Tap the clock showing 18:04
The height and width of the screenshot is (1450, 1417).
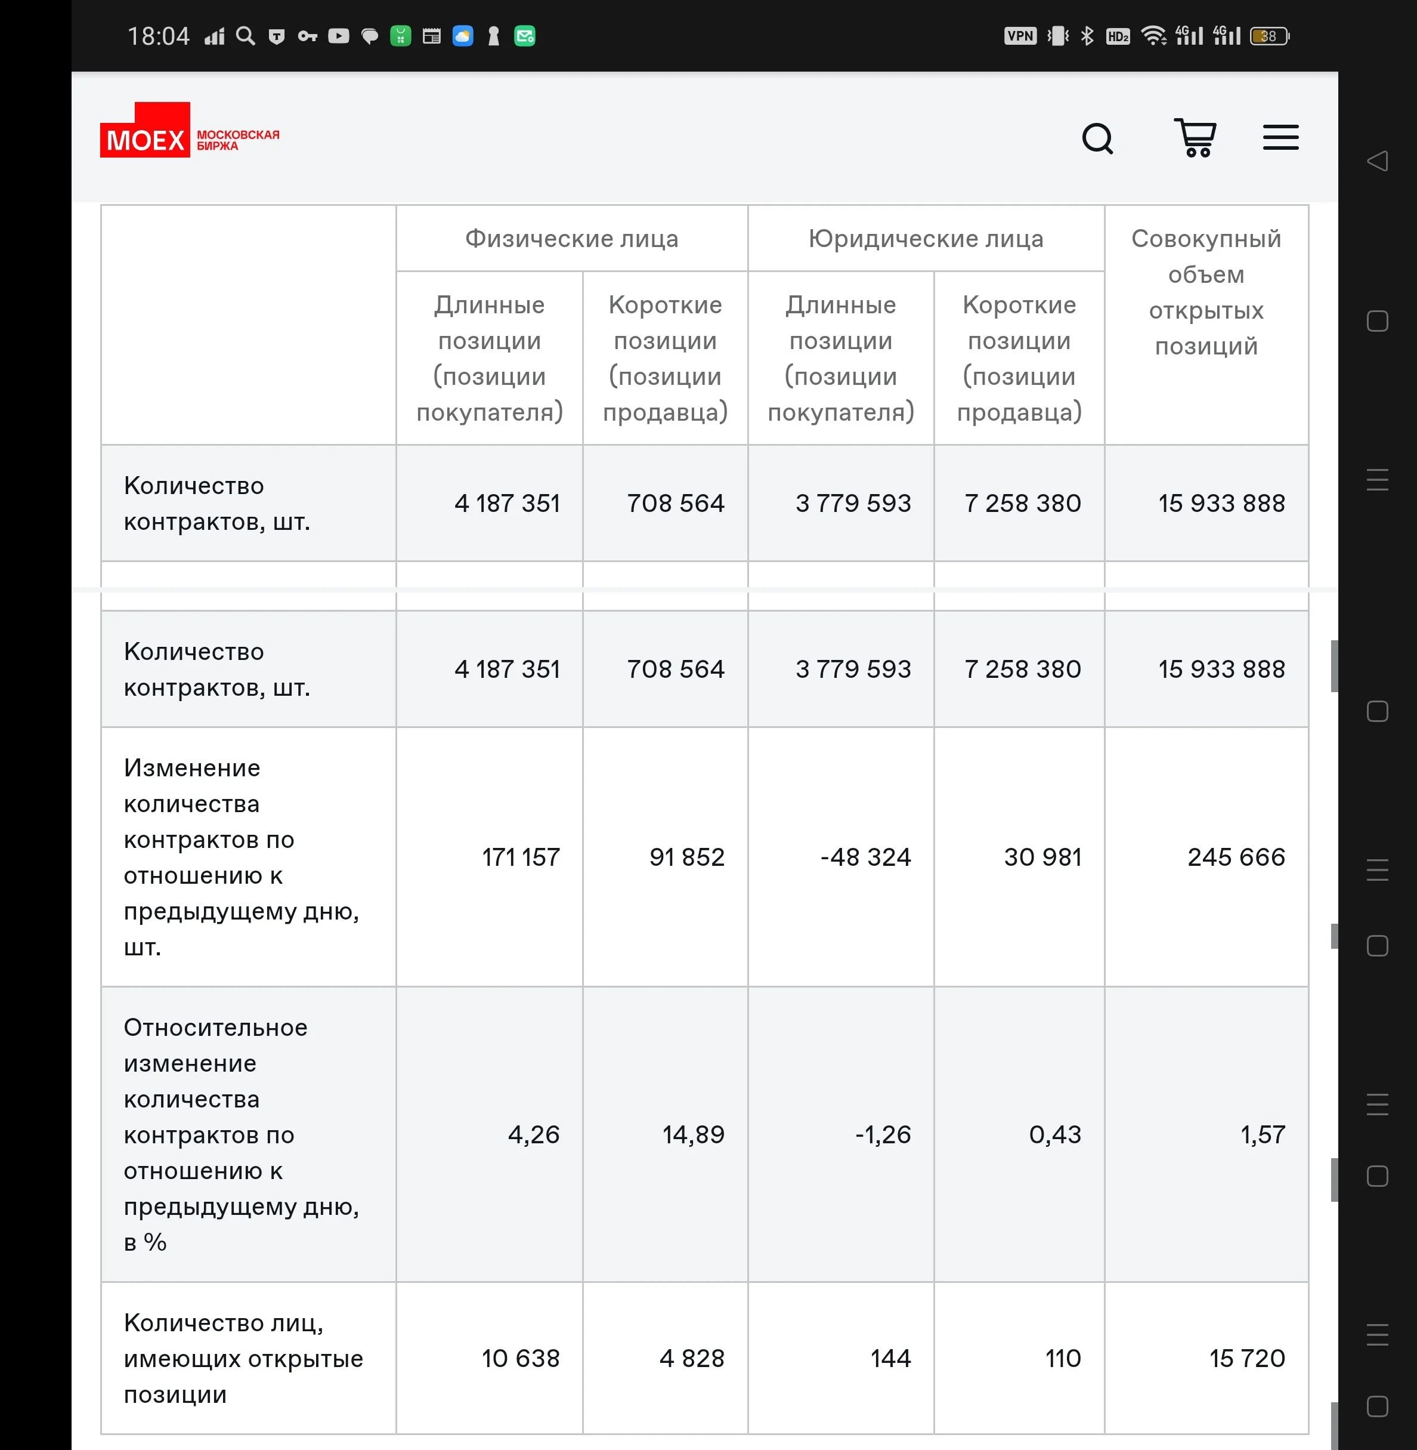(159, 36)
